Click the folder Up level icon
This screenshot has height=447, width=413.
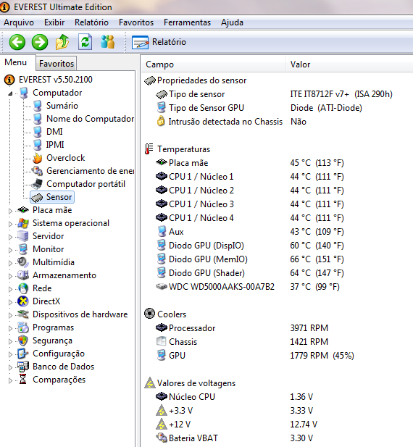(62, 42)
